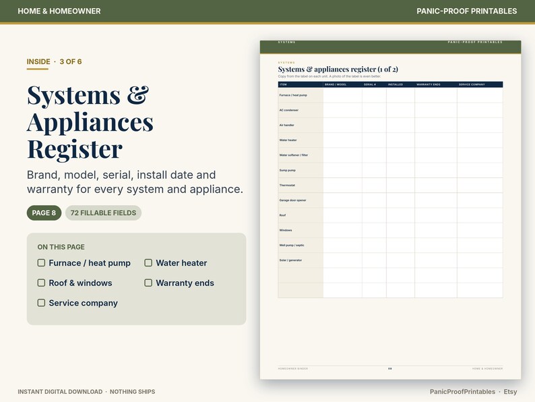
Task: Click the Sump pump row label
Action: (x=287, y=171)
